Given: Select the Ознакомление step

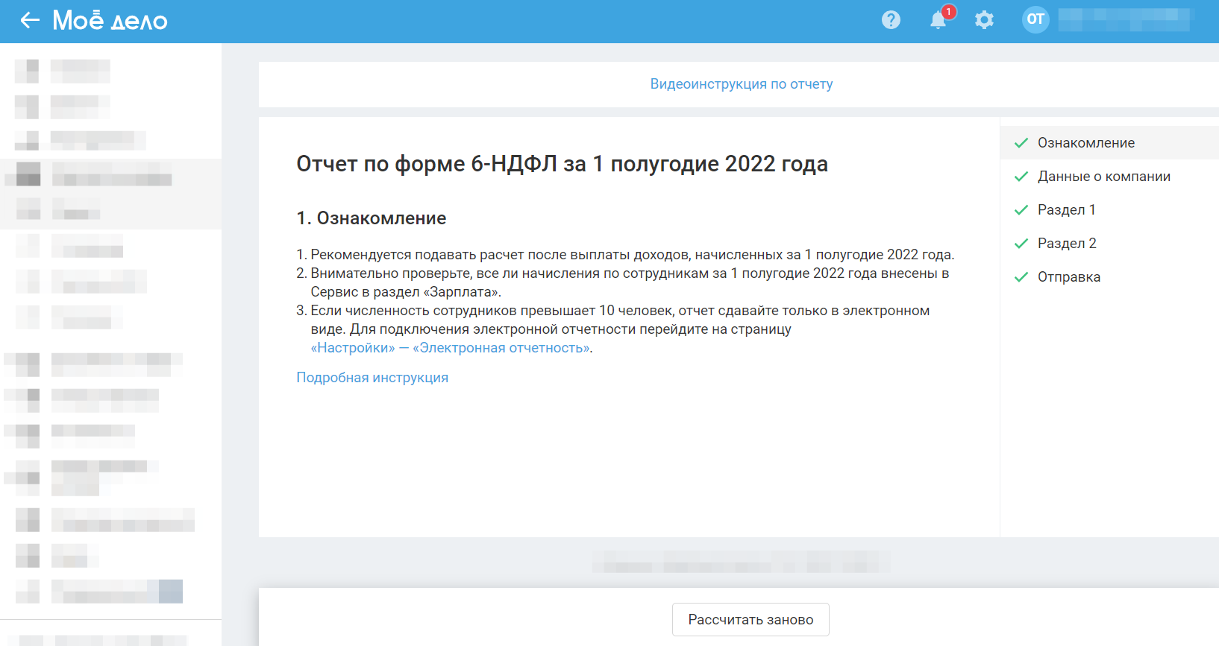Looking at the screenshot, I should tap(1085, 143).
